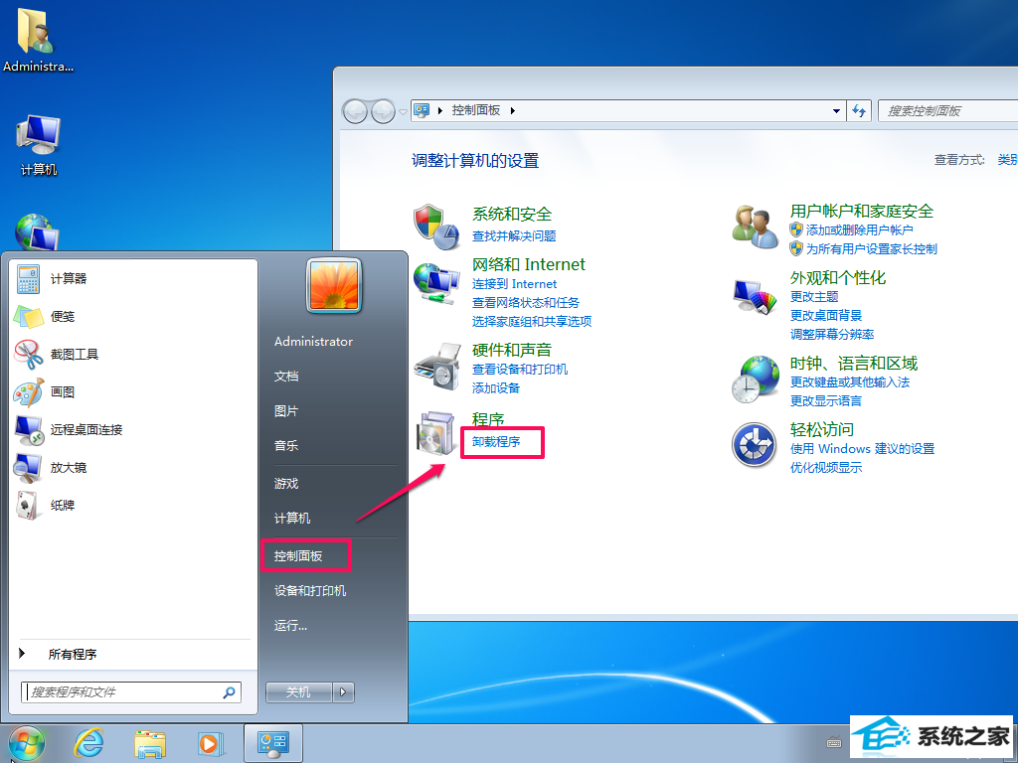
Task: Open Windows Explorer folder on taskbar
Action: pos(150,743)
